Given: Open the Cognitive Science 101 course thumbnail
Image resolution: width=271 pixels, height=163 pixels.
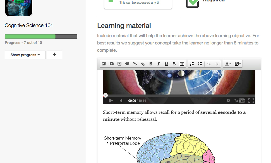Looking at the screenshot, I should (19, 8).
